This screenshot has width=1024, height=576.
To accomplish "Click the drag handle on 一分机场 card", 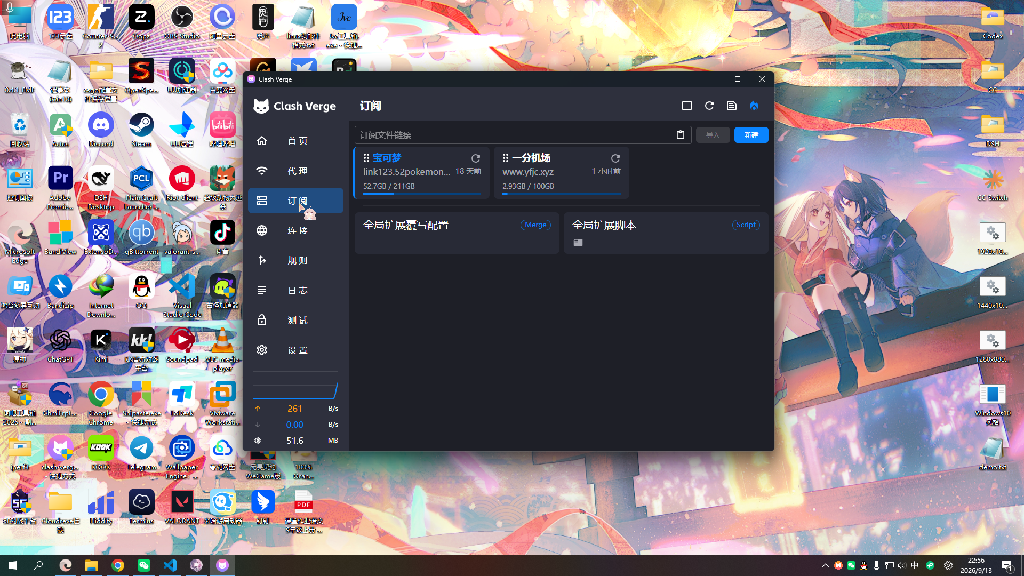I will click(506, 158).
